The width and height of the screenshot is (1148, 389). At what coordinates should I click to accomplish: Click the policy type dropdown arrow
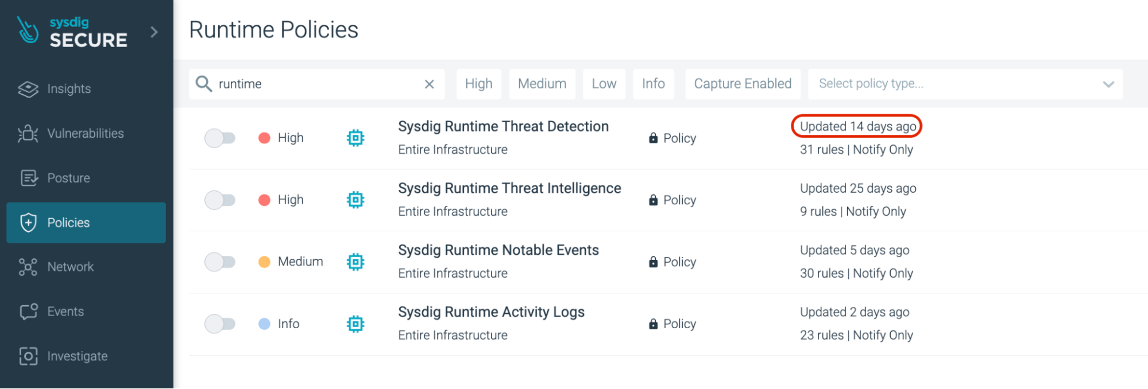click(1108, 84)
